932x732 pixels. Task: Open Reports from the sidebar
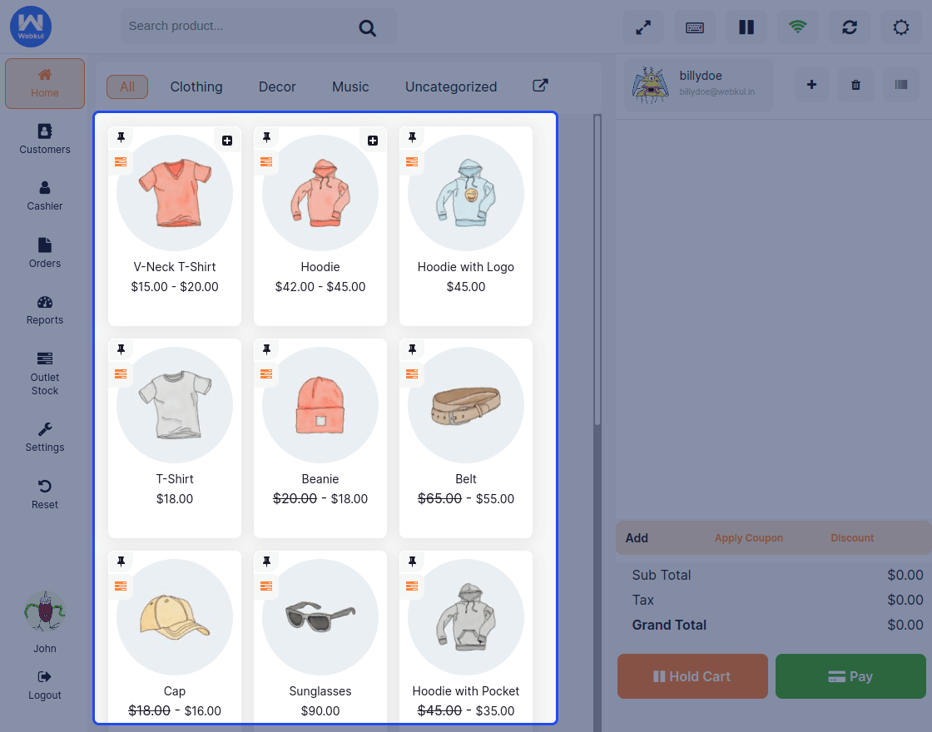click(x=44, y=311)
